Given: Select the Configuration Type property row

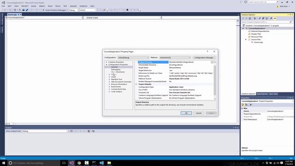Looking at the screenshot, I should pos(176,87).
